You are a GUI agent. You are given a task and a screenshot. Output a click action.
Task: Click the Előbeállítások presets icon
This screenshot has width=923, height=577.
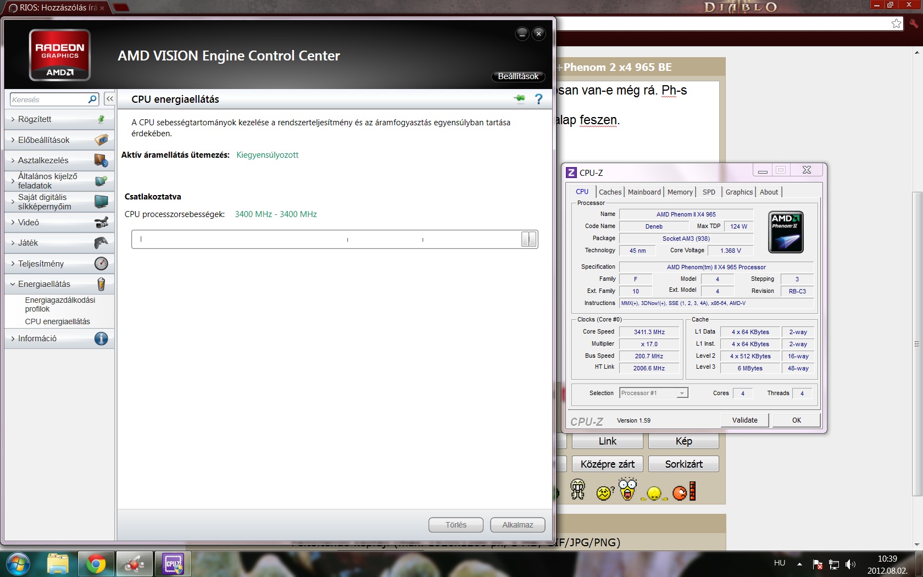click(x=101, y=140)
